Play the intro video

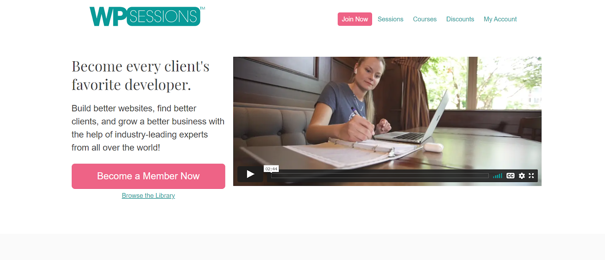click(250, 174)
